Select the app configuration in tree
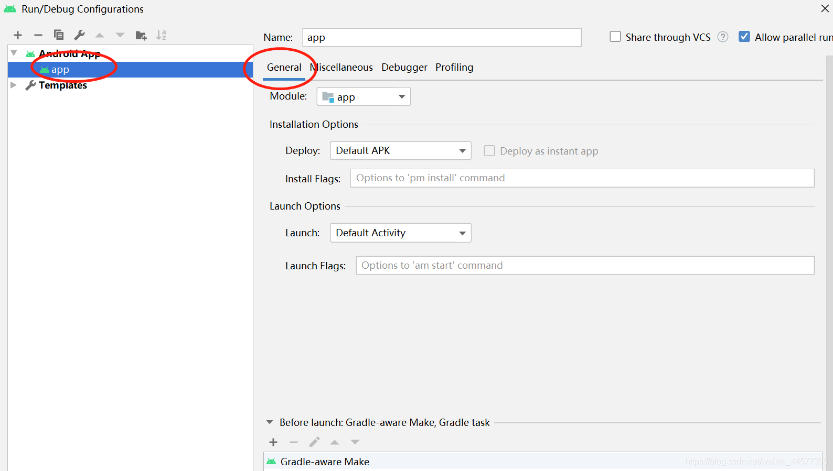Screen dimensions: 833x471 131,70
